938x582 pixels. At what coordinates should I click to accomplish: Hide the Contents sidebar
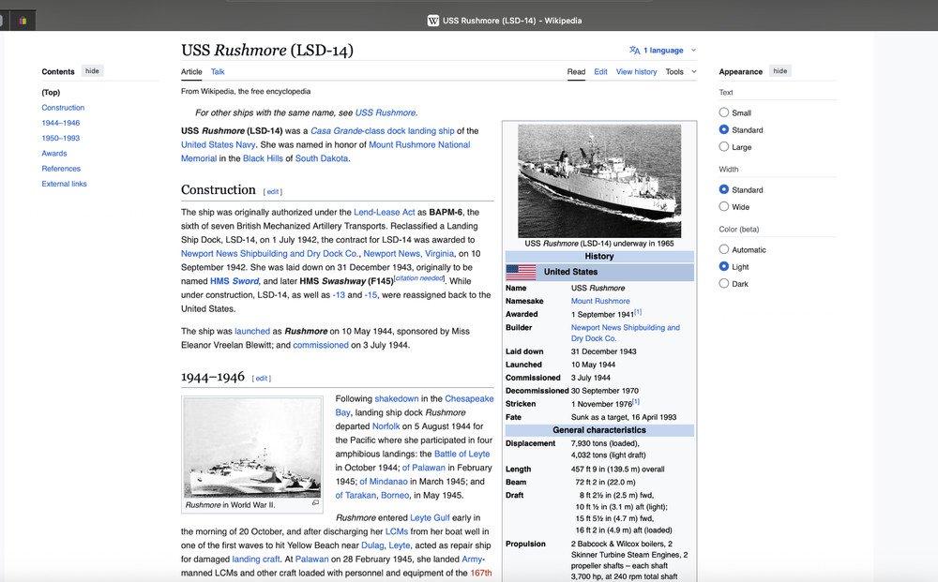92,70
